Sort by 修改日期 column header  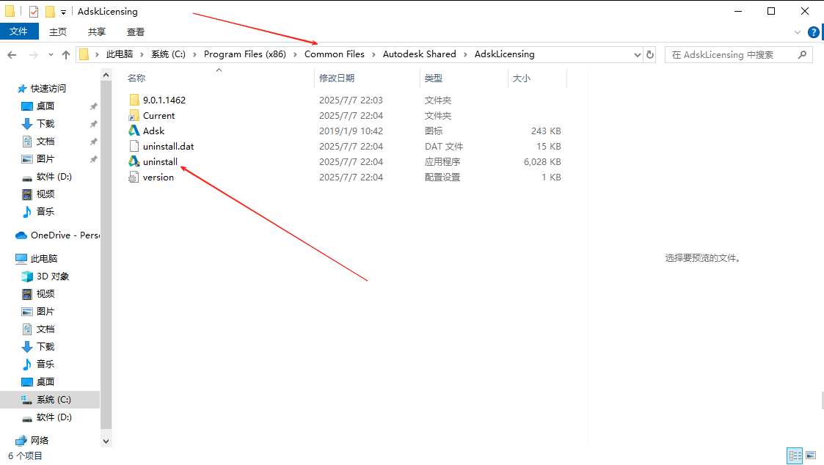337,78
